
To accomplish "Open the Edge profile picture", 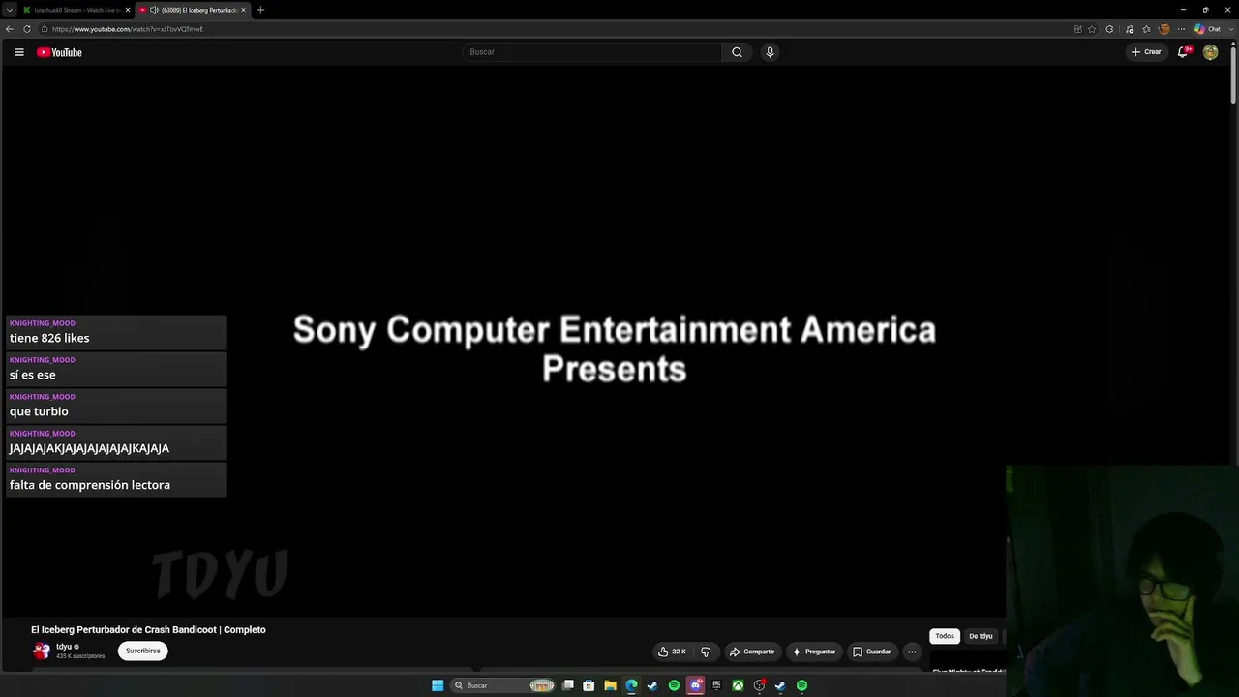I will coord(1163,29).
